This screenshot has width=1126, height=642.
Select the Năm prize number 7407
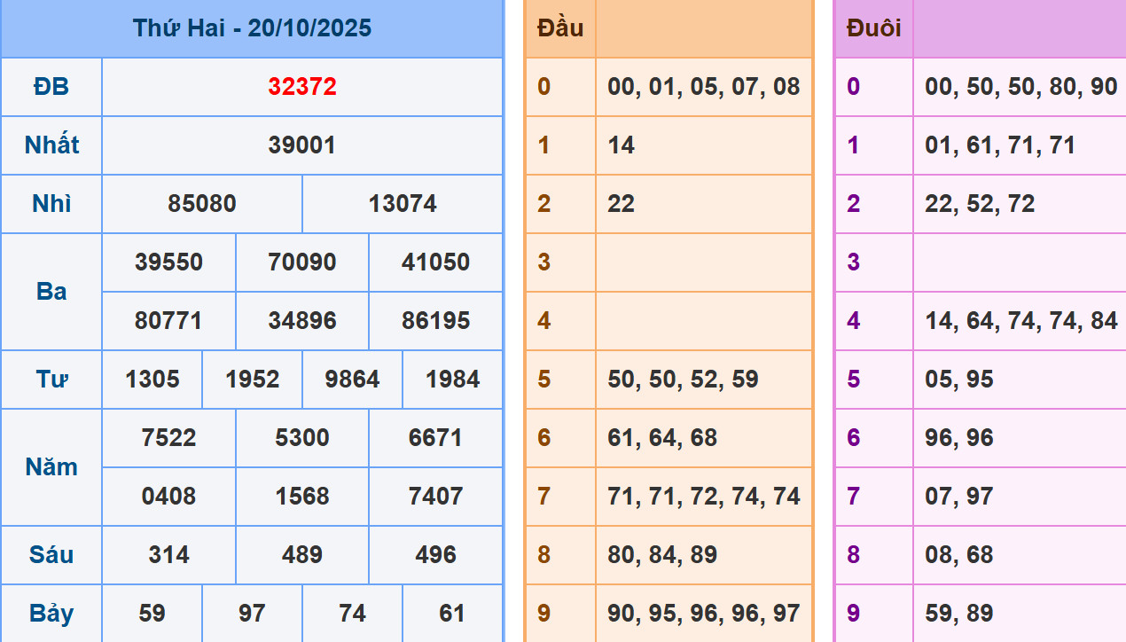coord(435,497)
